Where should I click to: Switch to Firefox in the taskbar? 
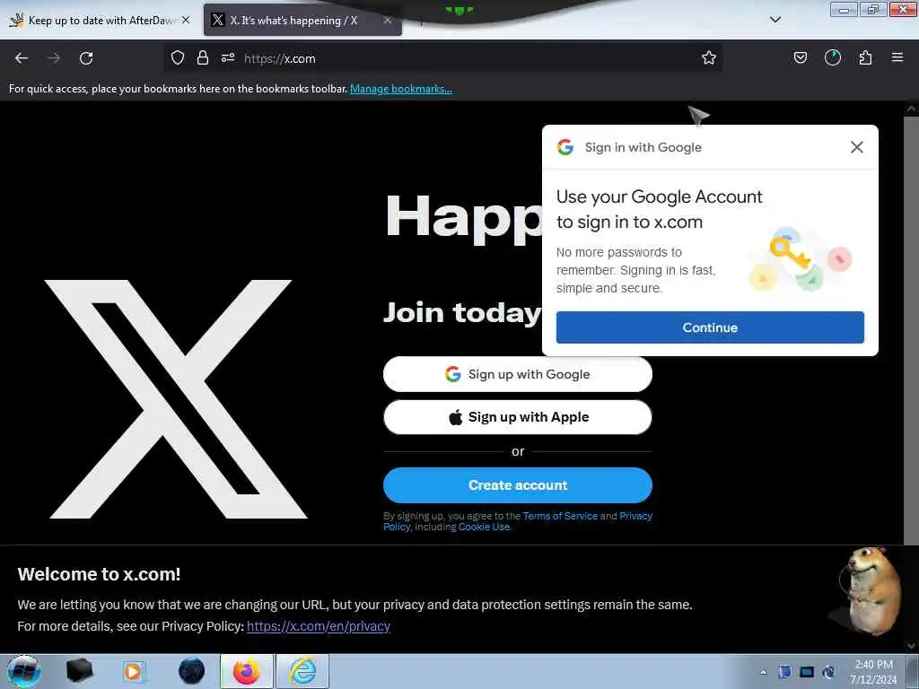[247, 671]
